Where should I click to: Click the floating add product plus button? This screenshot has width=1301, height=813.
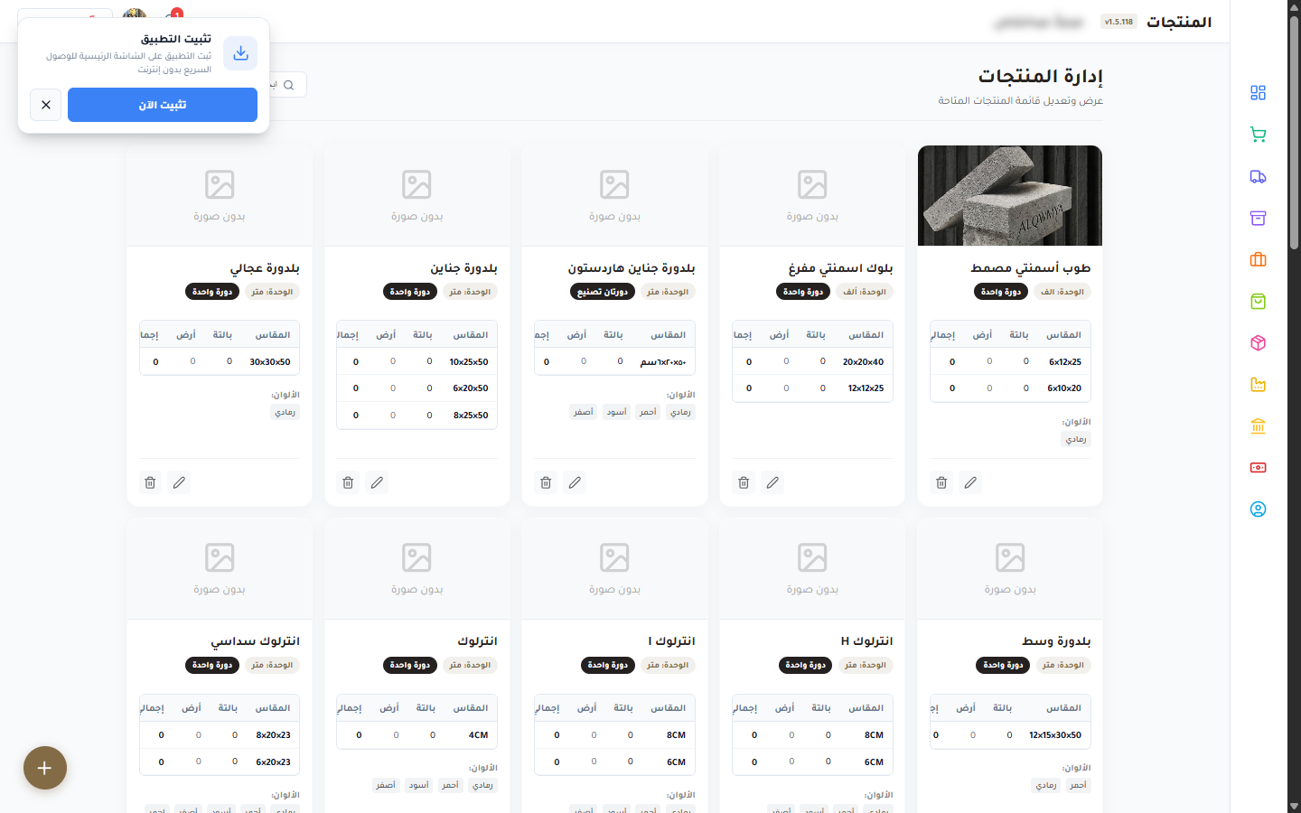click(45, 768)
